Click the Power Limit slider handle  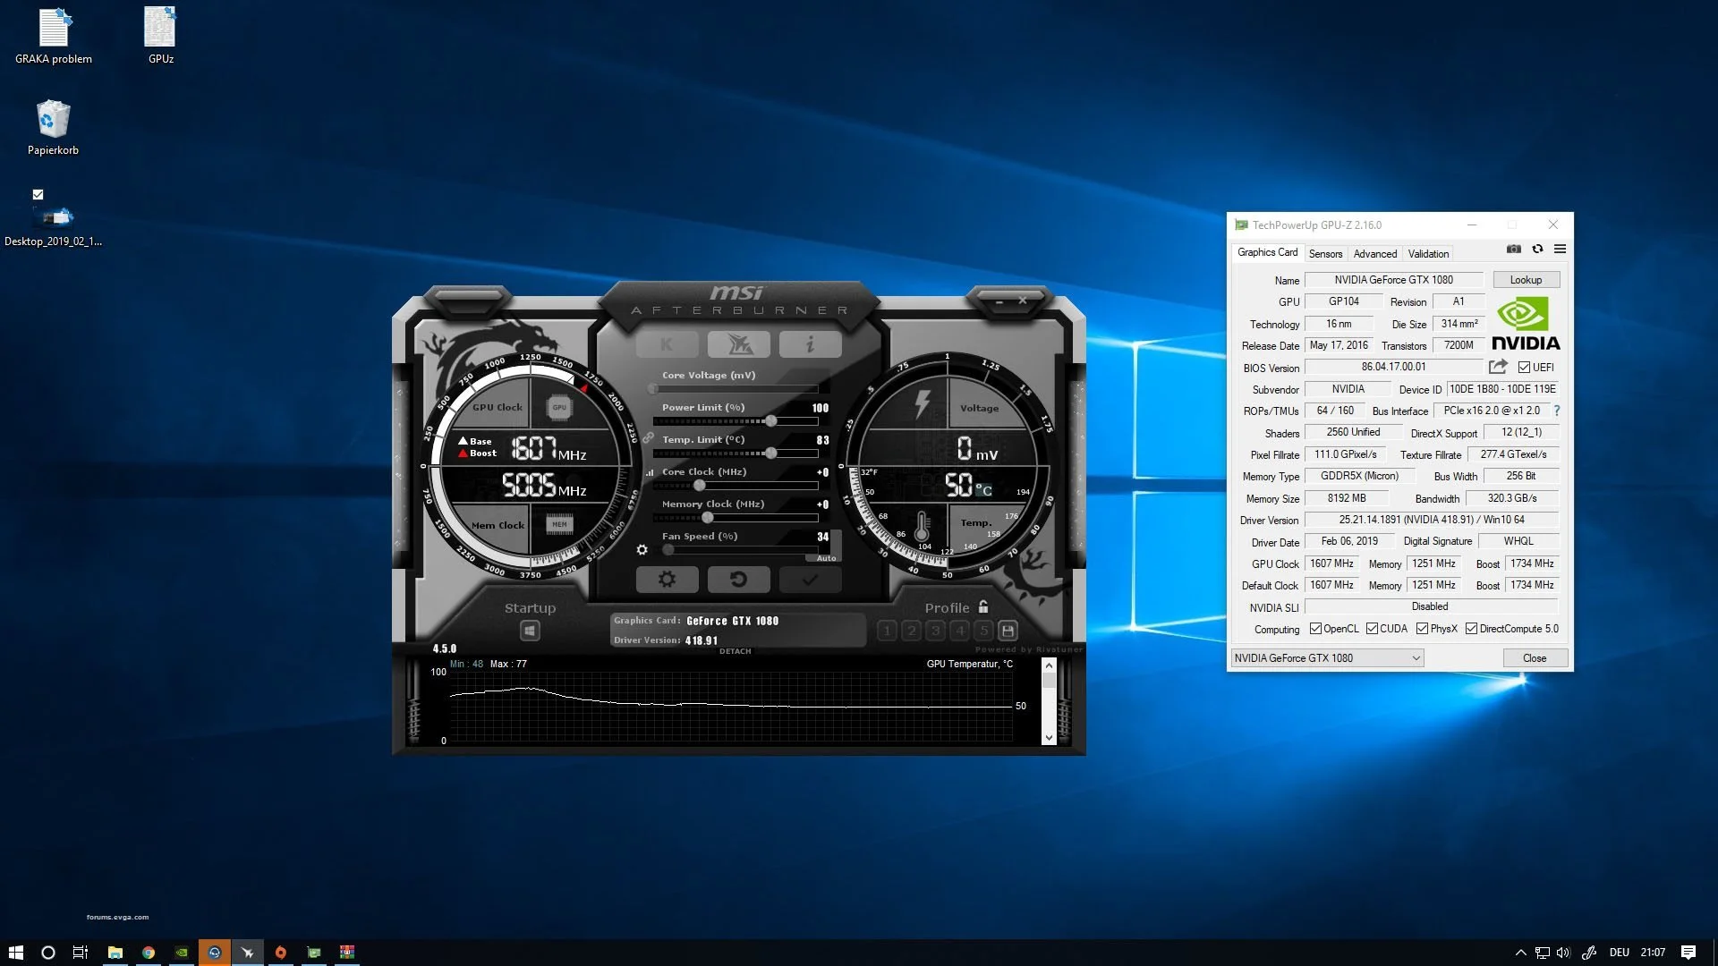(x=771, y=421)
